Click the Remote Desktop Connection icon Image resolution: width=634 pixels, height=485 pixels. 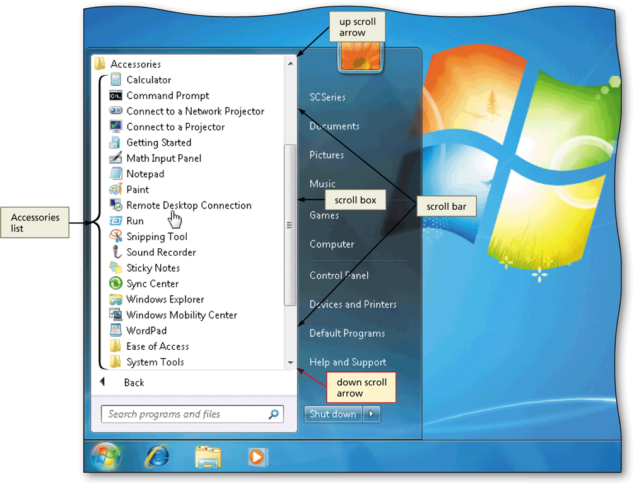(115, 205)
